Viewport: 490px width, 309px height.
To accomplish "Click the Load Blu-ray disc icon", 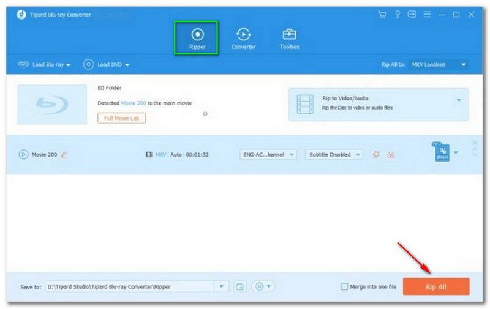I will [x=23, y=64].
